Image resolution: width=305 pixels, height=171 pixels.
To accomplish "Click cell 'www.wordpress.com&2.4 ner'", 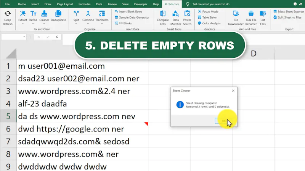I will pyautogui.click(x=82, y=91).
